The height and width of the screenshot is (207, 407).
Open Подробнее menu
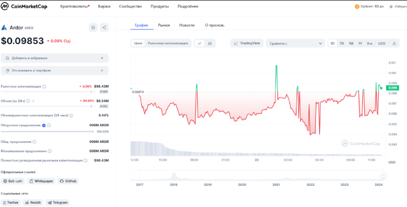coord(188,6)
